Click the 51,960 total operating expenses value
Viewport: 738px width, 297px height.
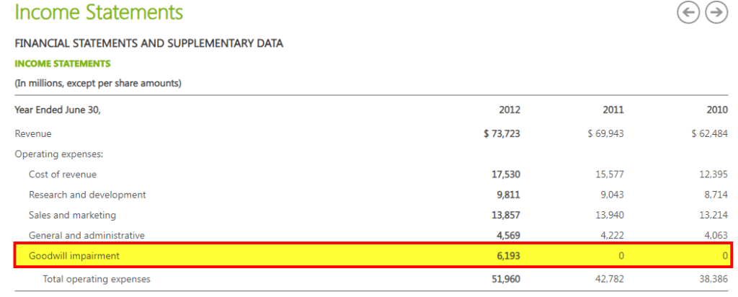pos(505,278)
